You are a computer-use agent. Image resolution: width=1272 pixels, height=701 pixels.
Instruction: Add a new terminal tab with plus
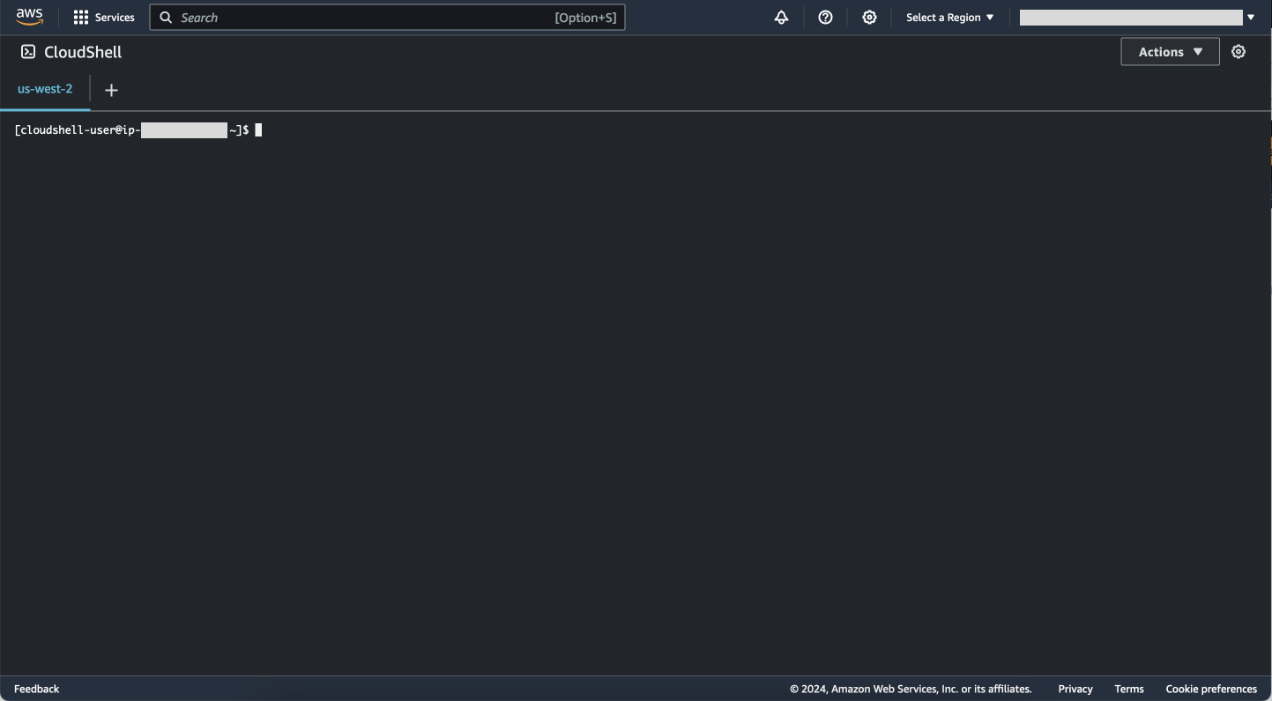coord(111,90)
